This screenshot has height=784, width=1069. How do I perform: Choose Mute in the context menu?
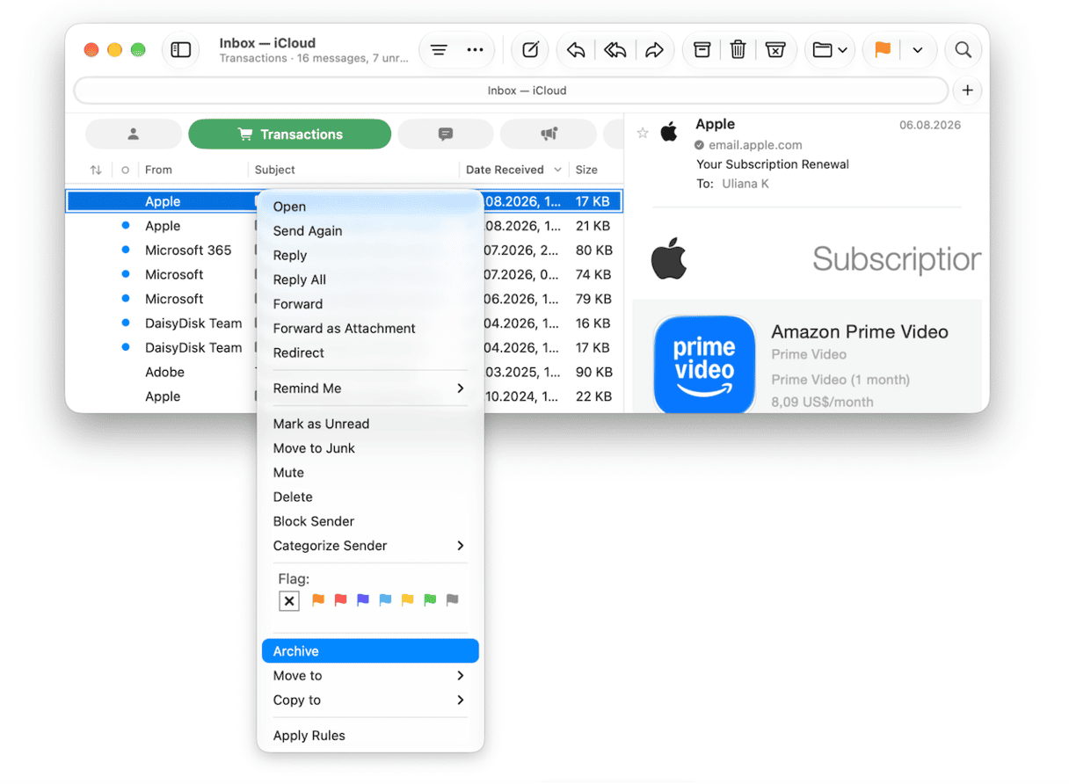click(370, 473)
